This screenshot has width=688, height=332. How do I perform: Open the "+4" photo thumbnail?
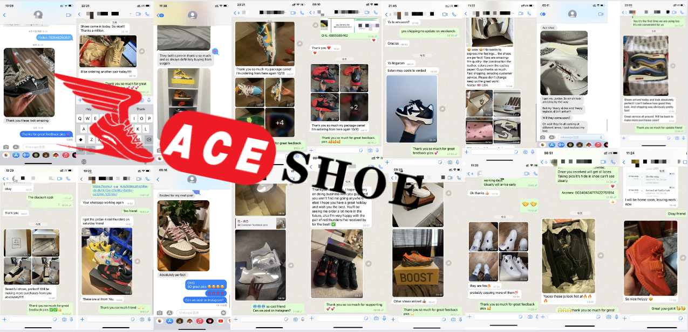(x=280, y=123)
